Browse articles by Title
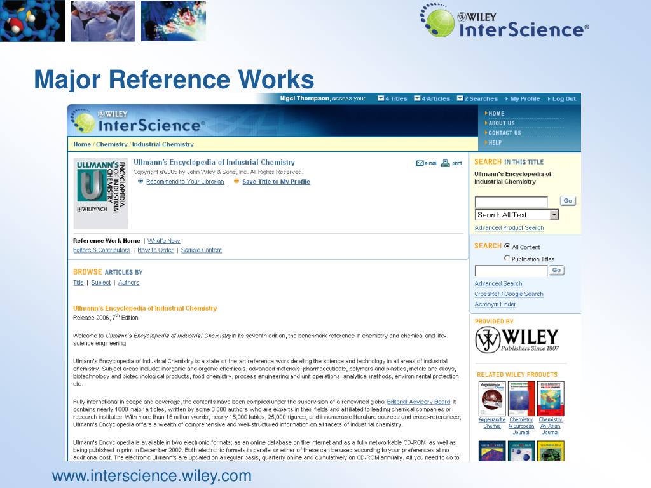The image size is (651, 488). coord(78,283)
